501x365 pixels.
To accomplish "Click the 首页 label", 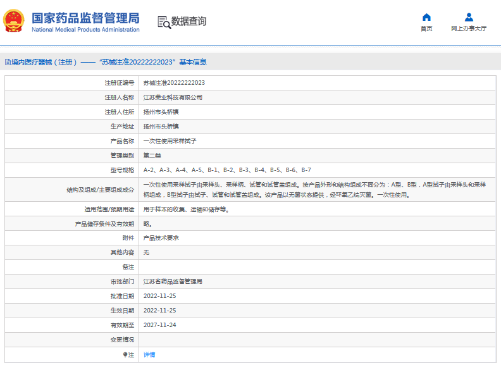I will tap(426, 28).
